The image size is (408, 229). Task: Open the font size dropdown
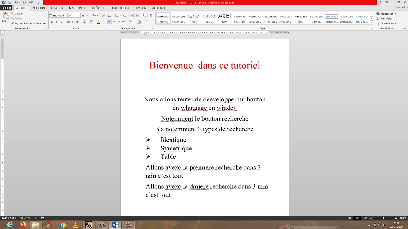79,15
